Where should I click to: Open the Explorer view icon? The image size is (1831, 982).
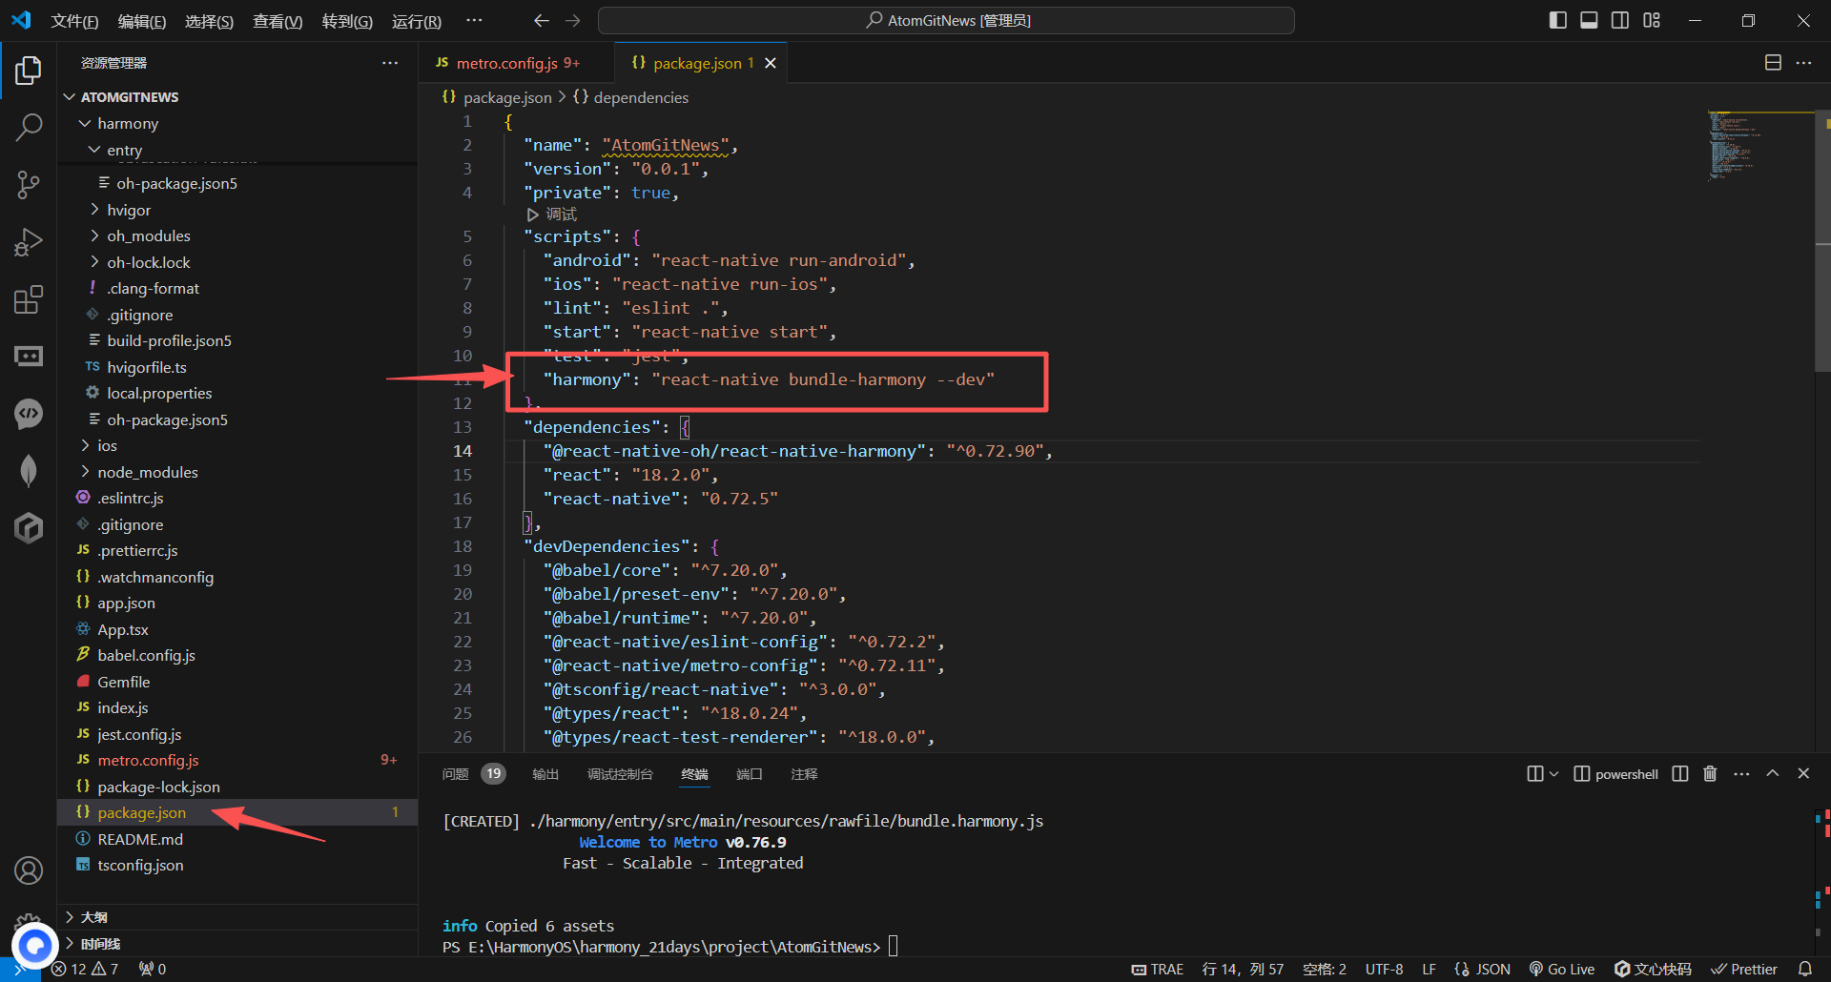(x=29, y=71)
